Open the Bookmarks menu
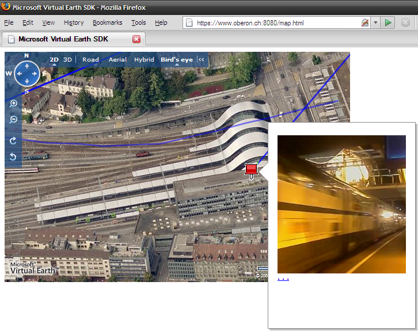 point(108,22)
